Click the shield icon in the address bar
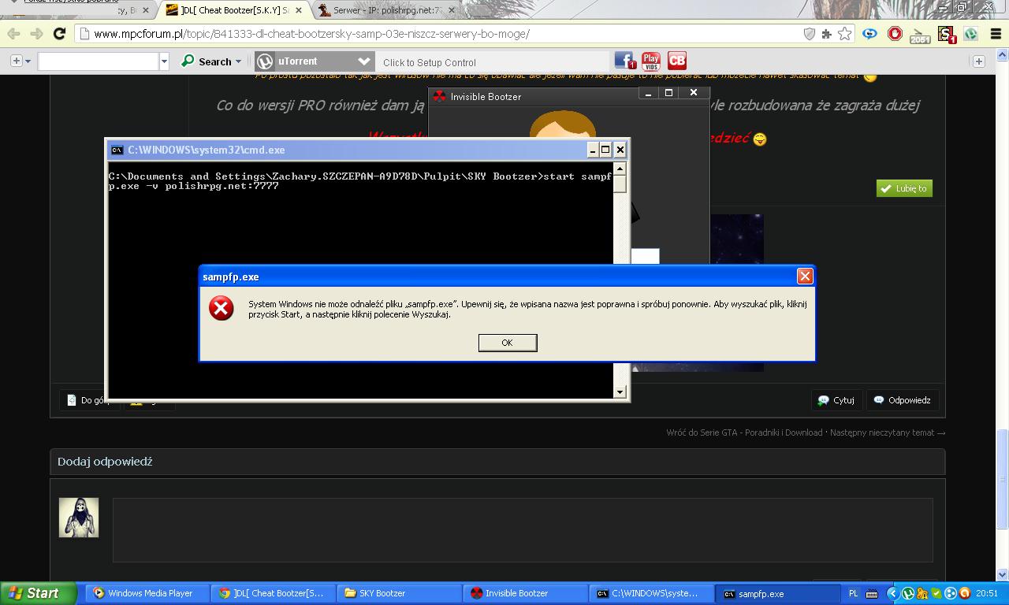Image resolution: width=1009 pixels, height=605 pixels. click(809, 34)
